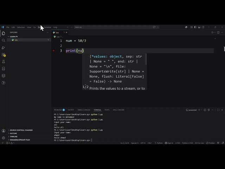Open the chat icon in the title bar

(154, 27)
